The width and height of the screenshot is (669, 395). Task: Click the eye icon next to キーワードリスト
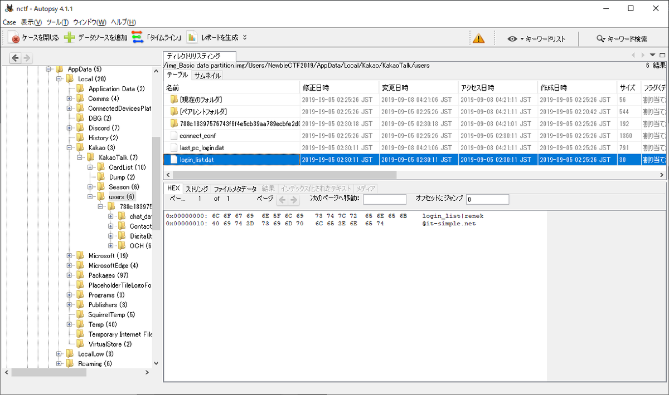click(x=512, y=38)
